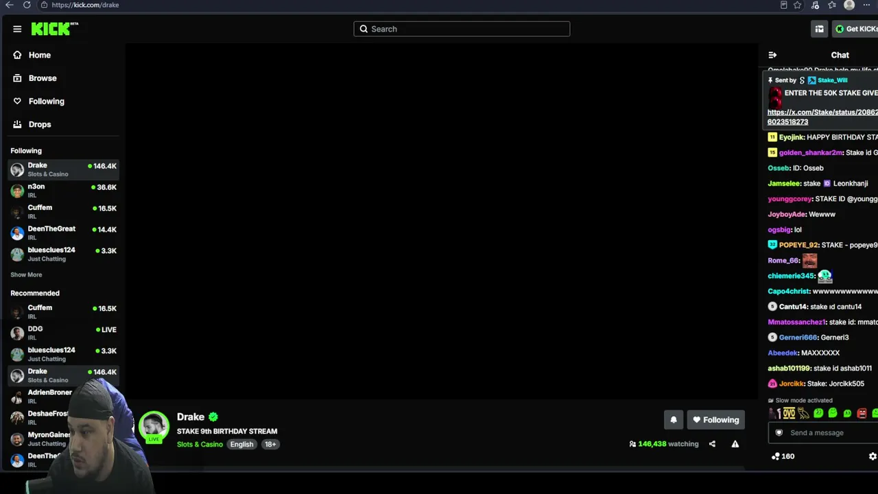The height and width of the screenshot is (494, 878).
Task: Open the browser media control music icon
Action: click(x=815, y=5)
